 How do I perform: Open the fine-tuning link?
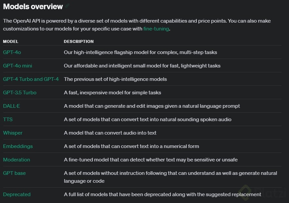click(x=156, y=29)
